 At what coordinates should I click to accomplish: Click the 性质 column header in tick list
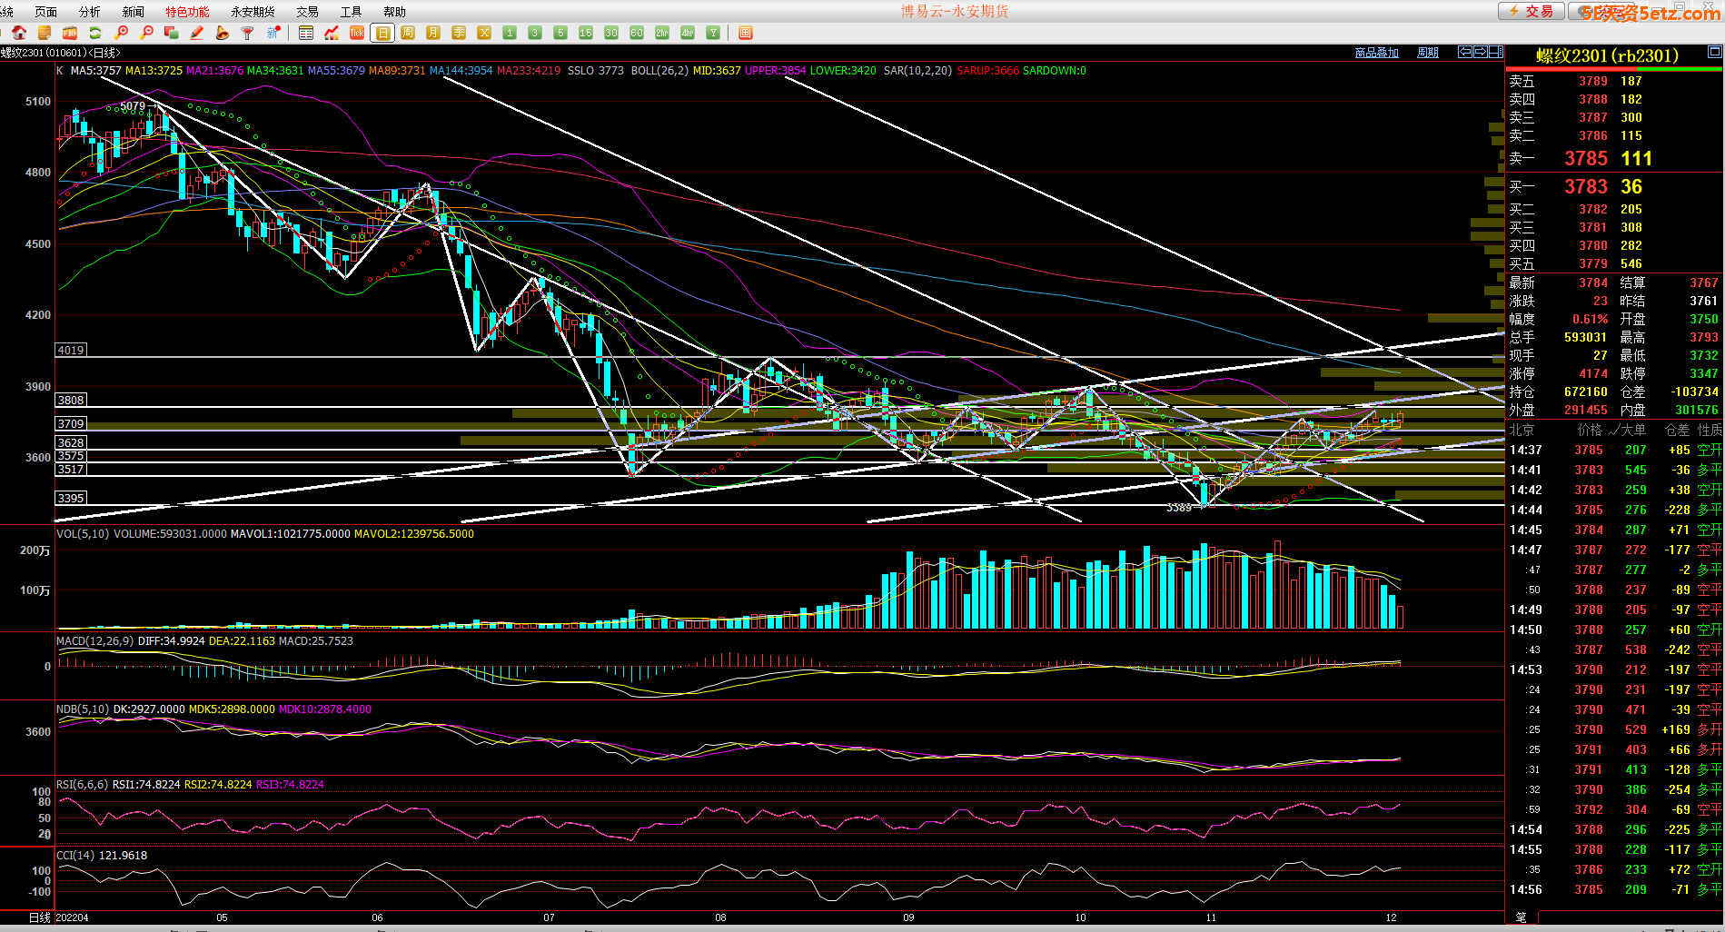point(1710,431)
